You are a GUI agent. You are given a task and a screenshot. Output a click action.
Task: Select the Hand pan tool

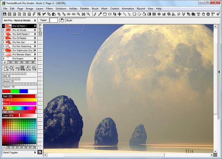point(203,14)
